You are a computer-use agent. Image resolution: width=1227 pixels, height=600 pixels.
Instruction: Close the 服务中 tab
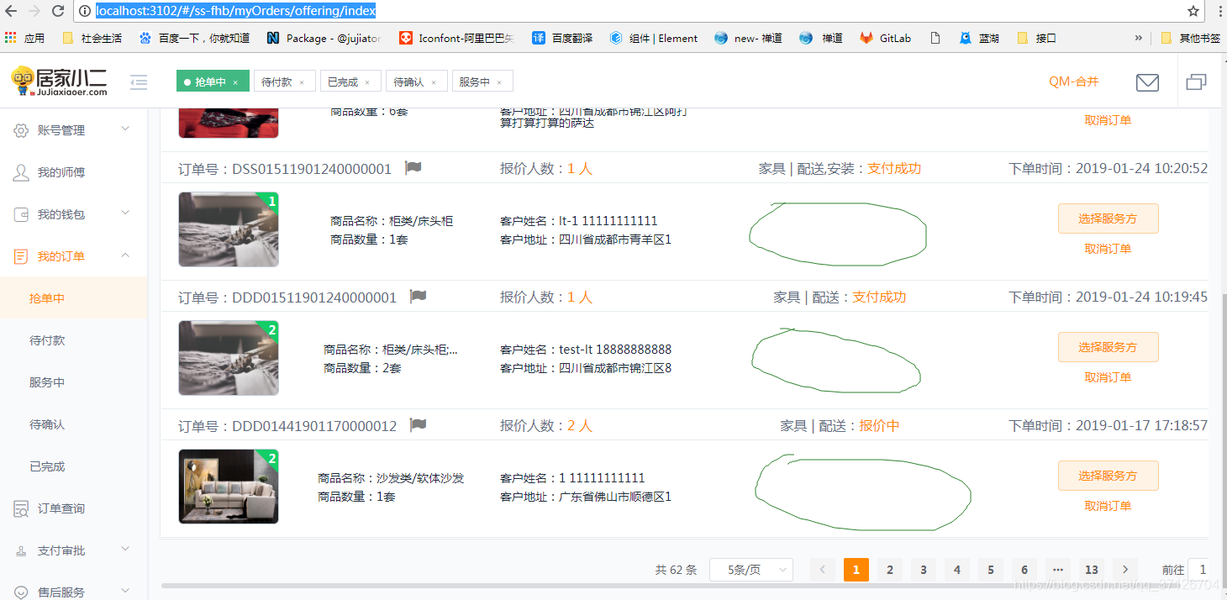tap(499, 82)
